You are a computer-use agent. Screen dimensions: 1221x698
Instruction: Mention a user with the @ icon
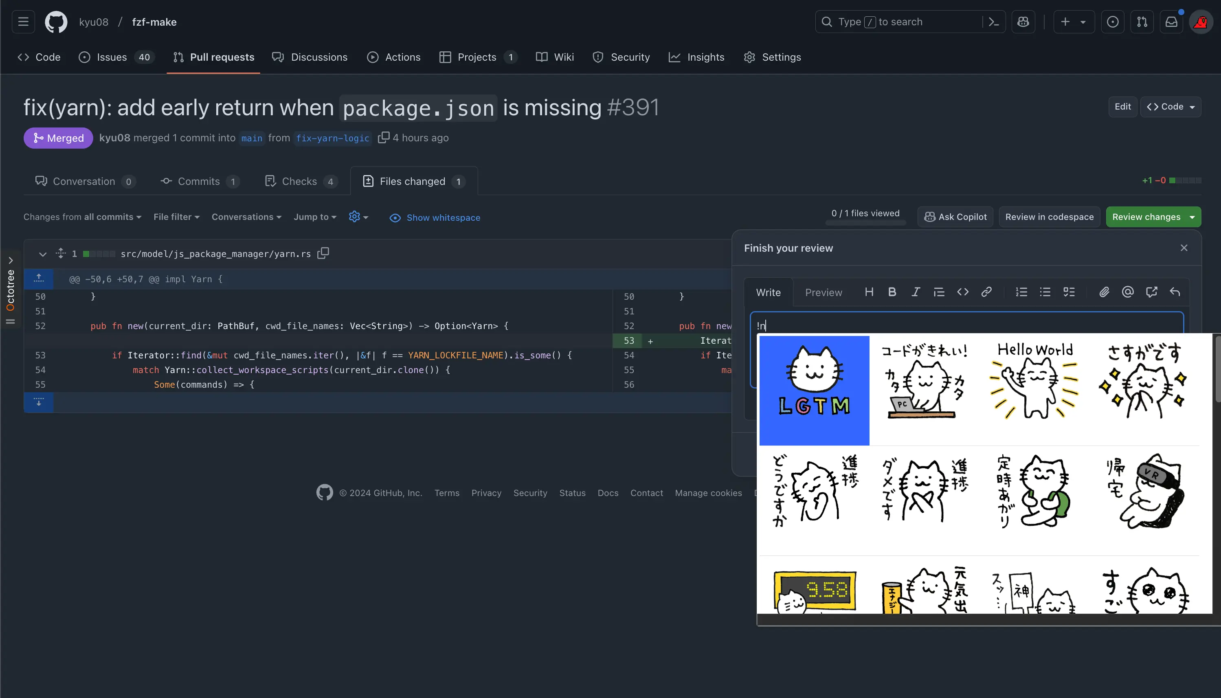[x=1127, y=292]
